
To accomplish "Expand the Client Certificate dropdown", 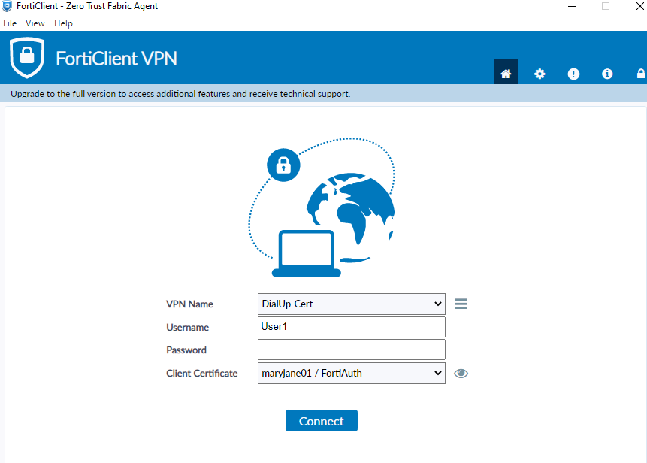I will pyautogui.click(x=352, y=373).
